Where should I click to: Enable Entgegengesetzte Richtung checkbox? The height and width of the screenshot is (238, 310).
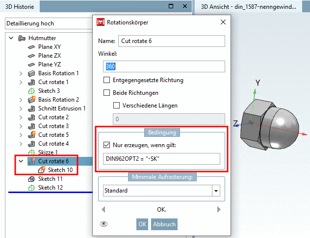coord(107,80)
